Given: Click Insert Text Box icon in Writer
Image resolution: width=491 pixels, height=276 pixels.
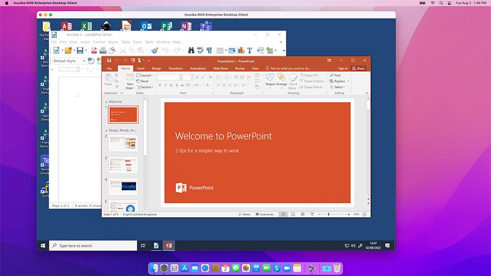Looking at the screenshot, I should point(250,51).
